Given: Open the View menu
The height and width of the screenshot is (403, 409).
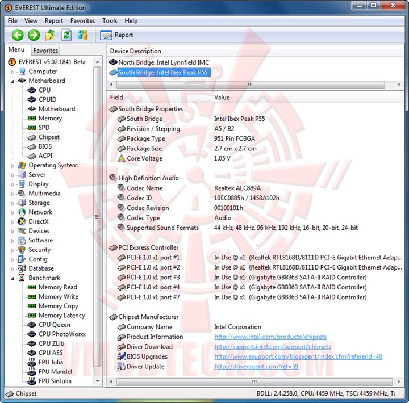Looking at the screenshot, I should click(31, 21).
